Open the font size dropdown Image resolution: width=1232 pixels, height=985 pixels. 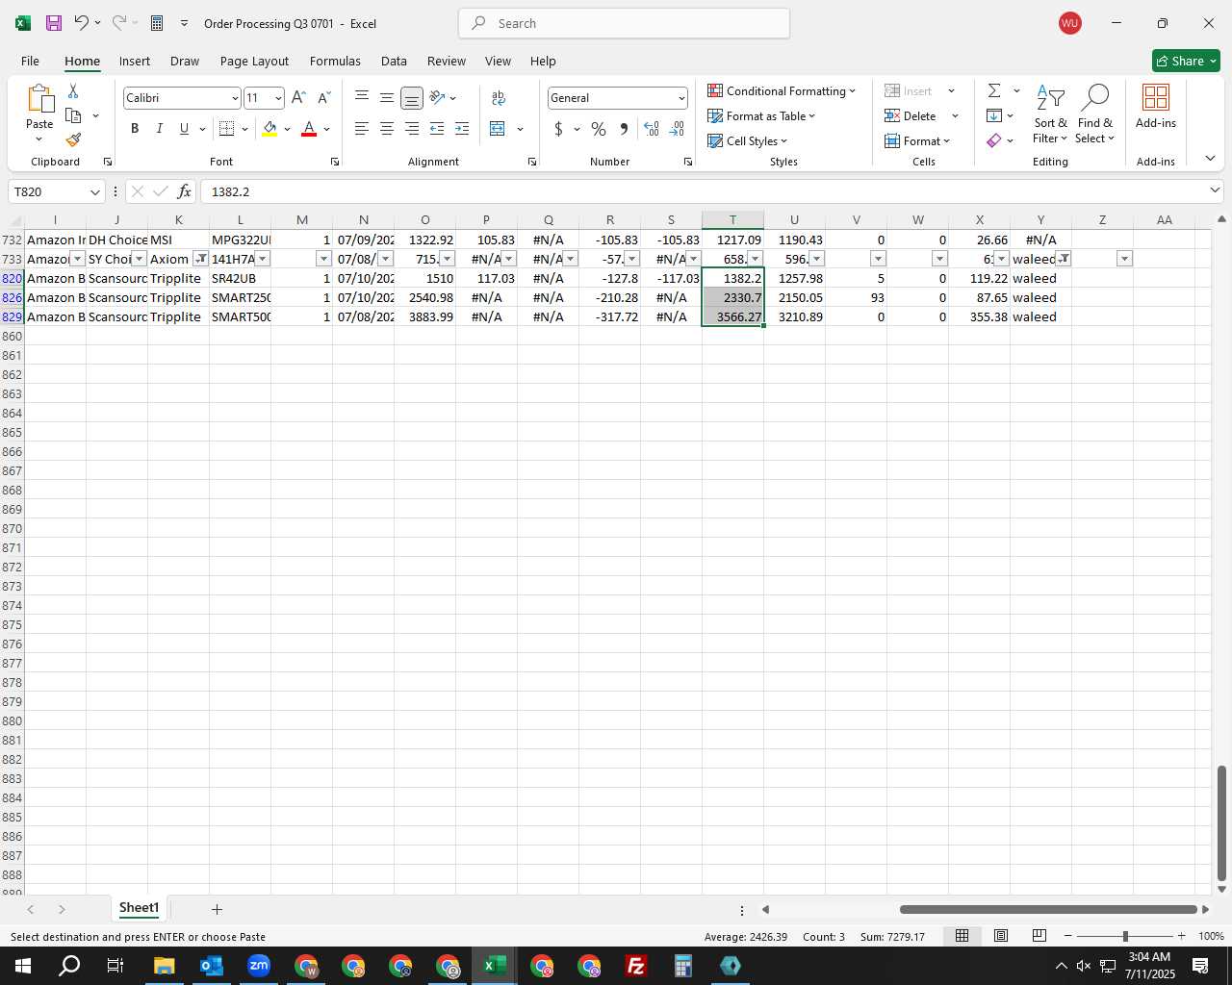[x=278, y=98]
